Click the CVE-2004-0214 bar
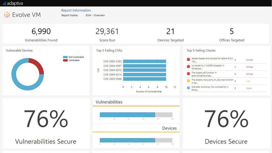 (x=144, y=75)
